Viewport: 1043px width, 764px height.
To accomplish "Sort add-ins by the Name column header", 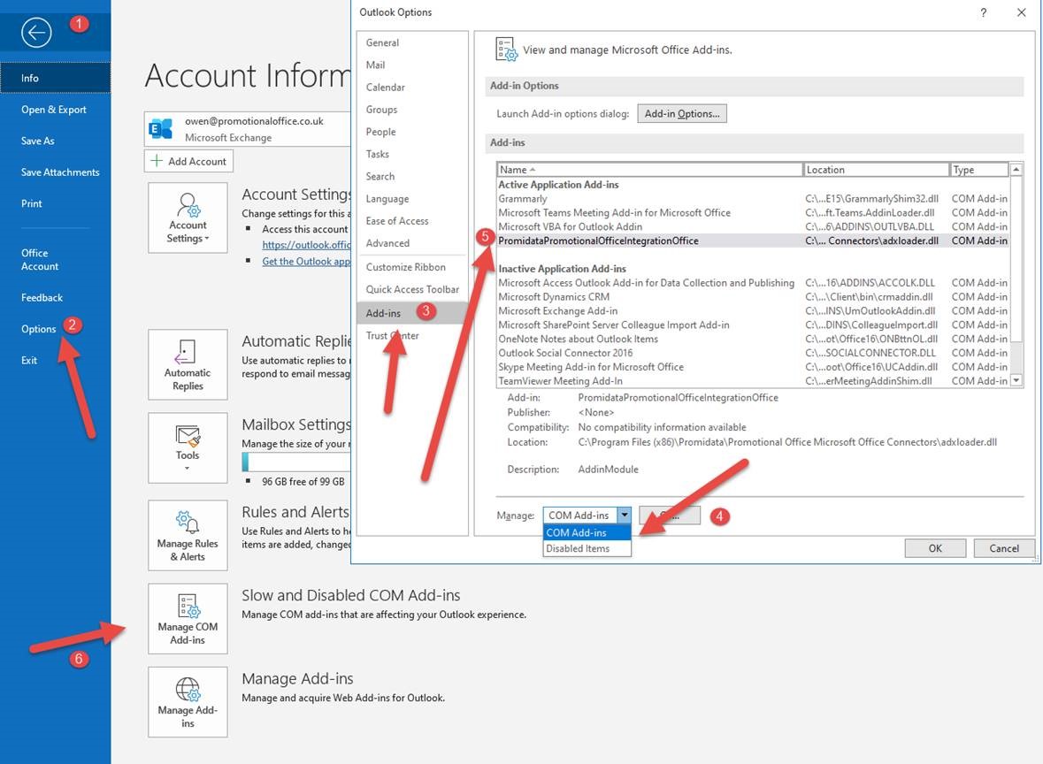I will pos(650,170).
